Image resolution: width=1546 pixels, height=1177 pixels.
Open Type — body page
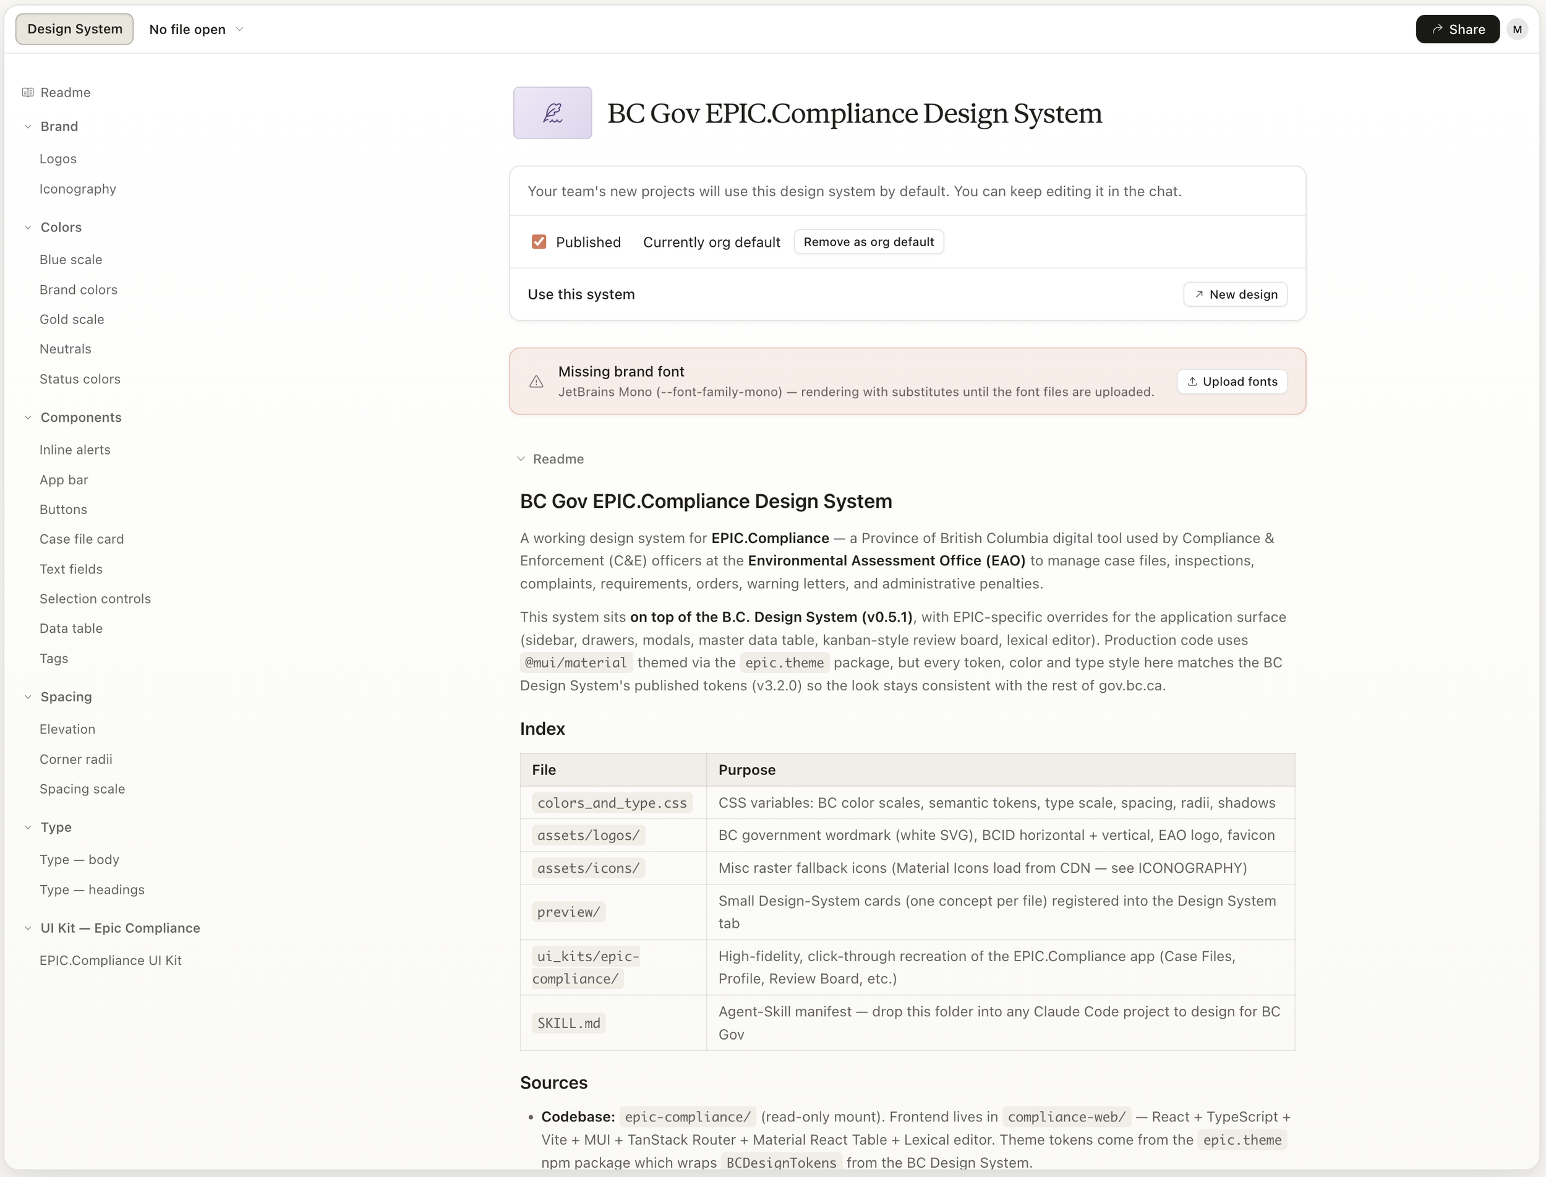click(79, 860)
